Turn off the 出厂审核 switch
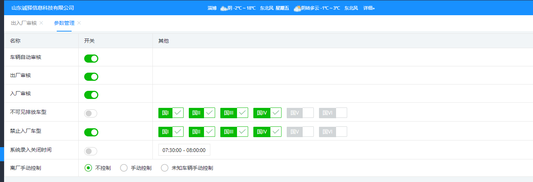Viewport: 533px width, 182px height. [x=91, y=77]
